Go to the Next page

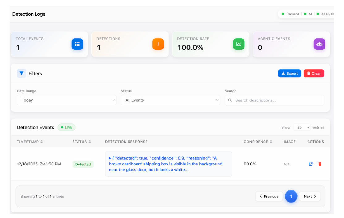[x=310, y=196]
